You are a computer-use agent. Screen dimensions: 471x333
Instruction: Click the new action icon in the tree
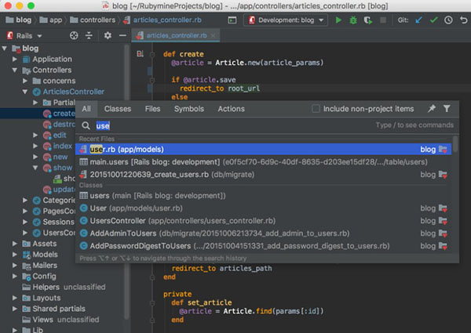click(x=47, y=157)
